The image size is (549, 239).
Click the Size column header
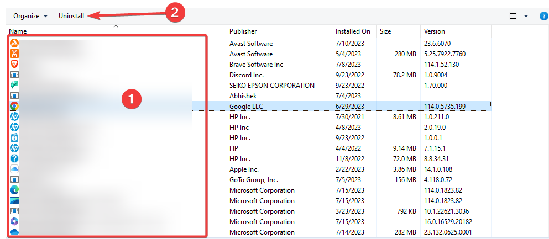385,31
